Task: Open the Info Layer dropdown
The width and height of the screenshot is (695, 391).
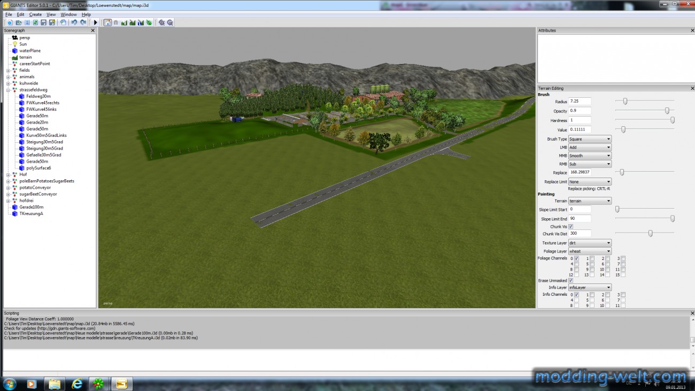Action: 590,287
